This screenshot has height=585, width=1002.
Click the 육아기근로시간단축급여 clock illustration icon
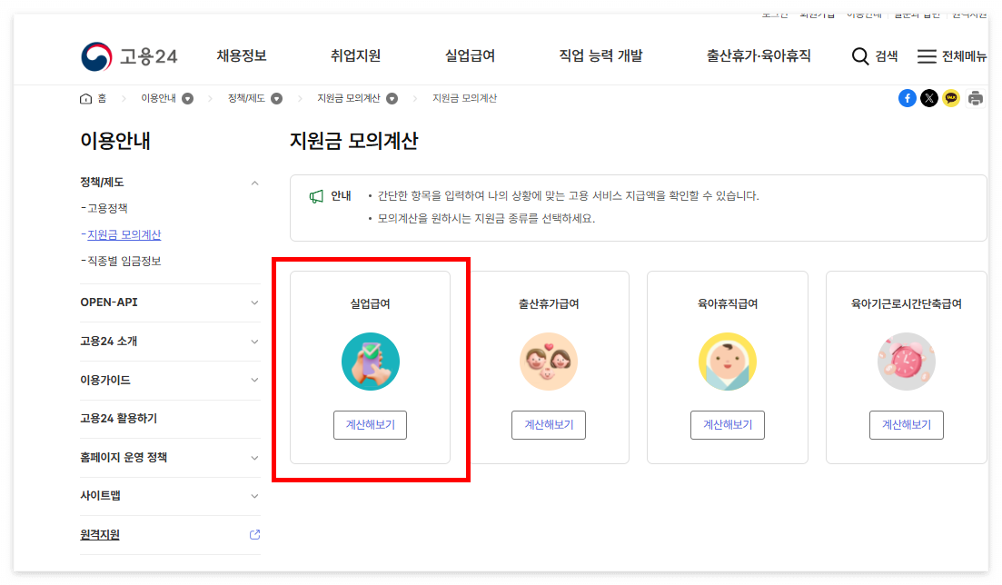pyautogui.click(x=906, y=361)
